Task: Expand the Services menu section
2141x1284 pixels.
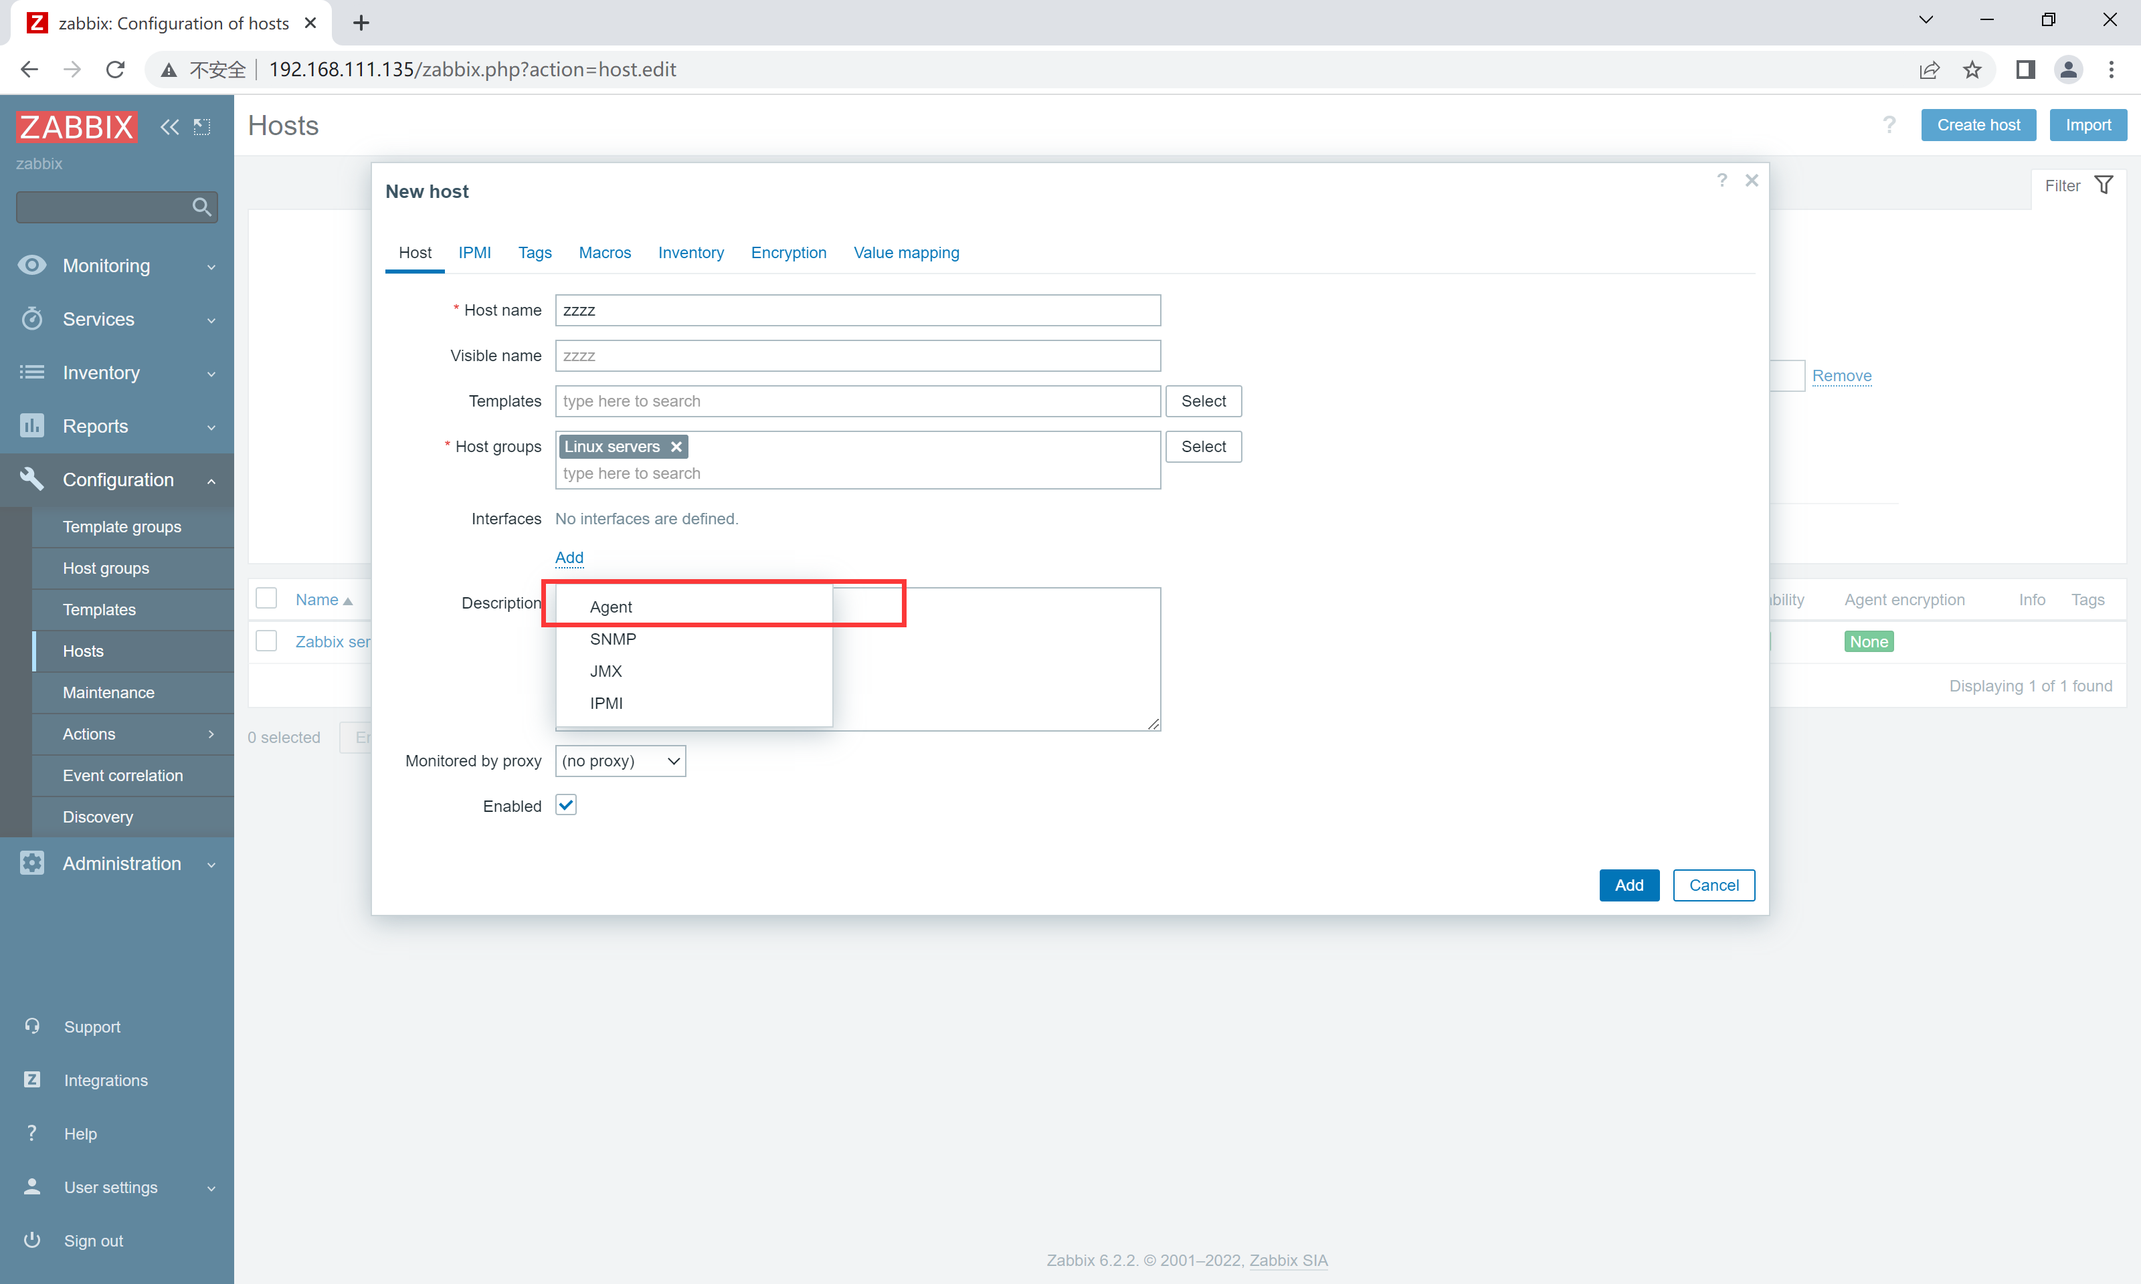Action: [211, 321]
